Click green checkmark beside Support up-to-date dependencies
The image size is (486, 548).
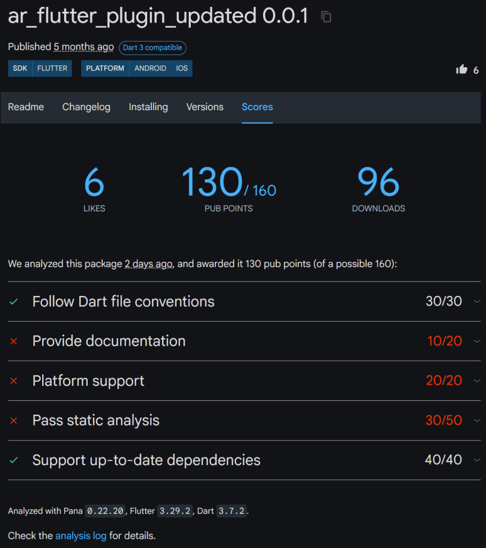click(13, 460)
